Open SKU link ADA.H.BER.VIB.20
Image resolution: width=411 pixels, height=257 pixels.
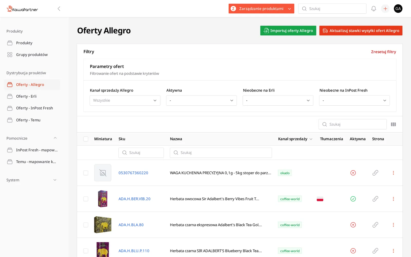pos(134,199)
